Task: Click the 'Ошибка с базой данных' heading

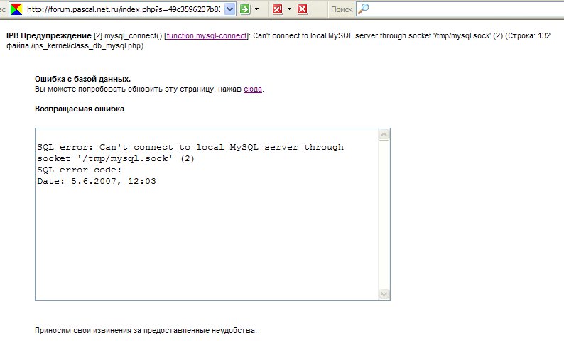Action: click(x=82, y=79)
